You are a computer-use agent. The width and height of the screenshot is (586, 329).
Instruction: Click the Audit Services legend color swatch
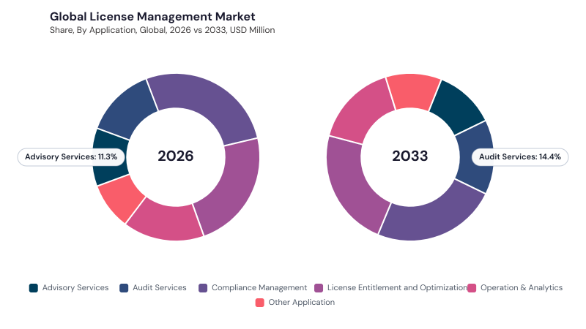click(x=124, y=288)
